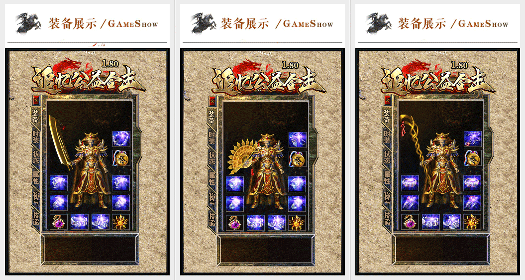This screenshot has height=280, width=525.
Task: Click the purple gem snake charm in the left panel
Action: pos(59,222)
